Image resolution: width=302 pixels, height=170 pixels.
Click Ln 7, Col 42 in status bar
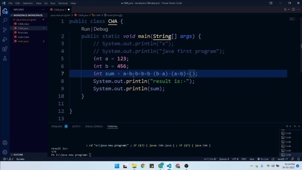210,159
